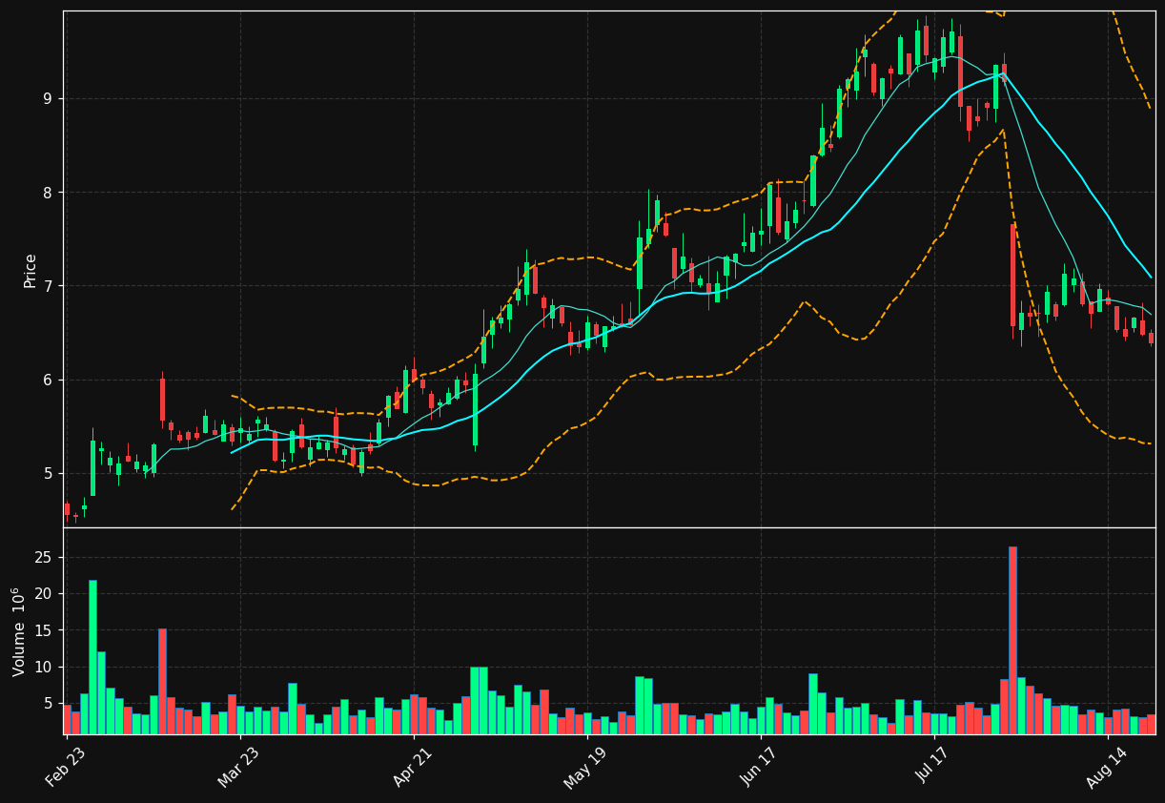The image size is (1165, 803).
Task: Select the price axis tick 5
Action: (48, 474)
